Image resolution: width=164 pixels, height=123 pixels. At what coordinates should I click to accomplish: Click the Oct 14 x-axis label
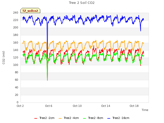click(106, 106)
